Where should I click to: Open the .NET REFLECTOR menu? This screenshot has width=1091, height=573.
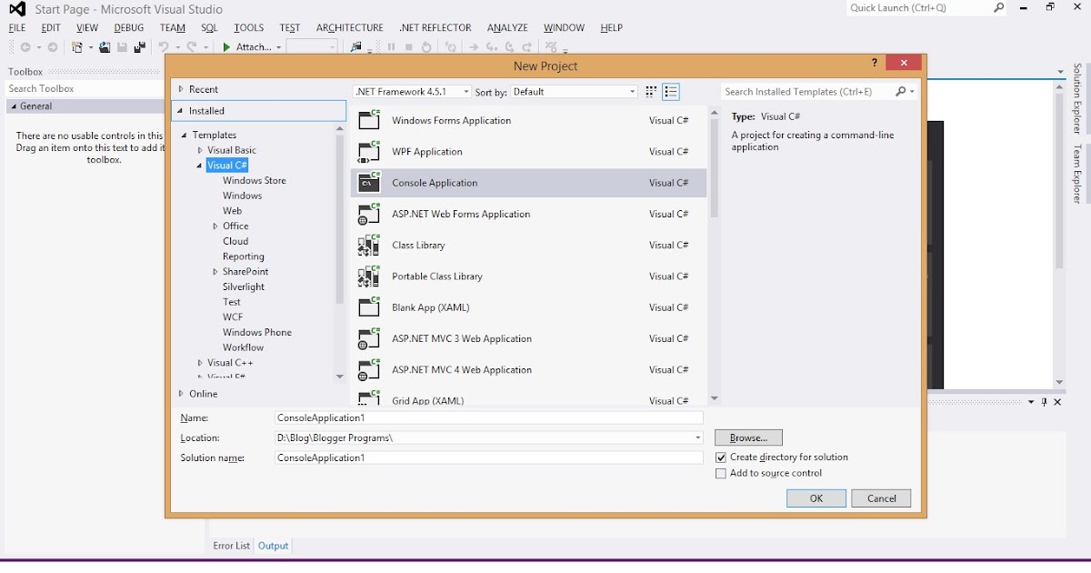click(x=435, y=28)
